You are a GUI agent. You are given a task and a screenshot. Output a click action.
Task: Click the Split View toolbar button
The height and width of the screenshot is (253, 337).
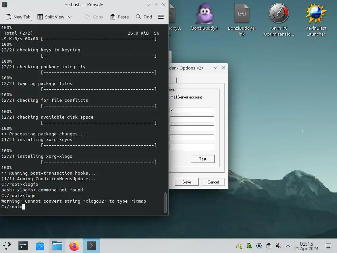point(51,17)
